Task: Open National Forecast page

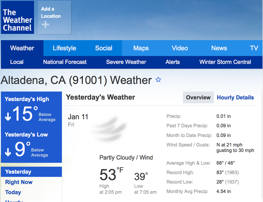Action: click(x=65, y=62)
